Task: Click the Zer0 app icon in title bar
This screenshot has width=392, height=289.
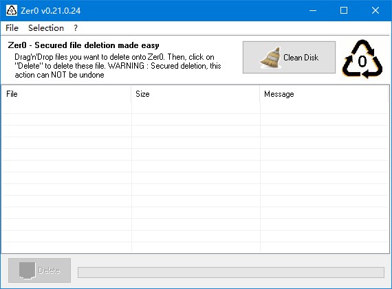Action: click(12, 10)
